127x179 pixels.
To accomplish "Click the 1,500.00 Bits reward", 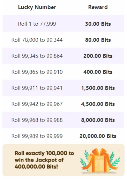I will 98,88.
